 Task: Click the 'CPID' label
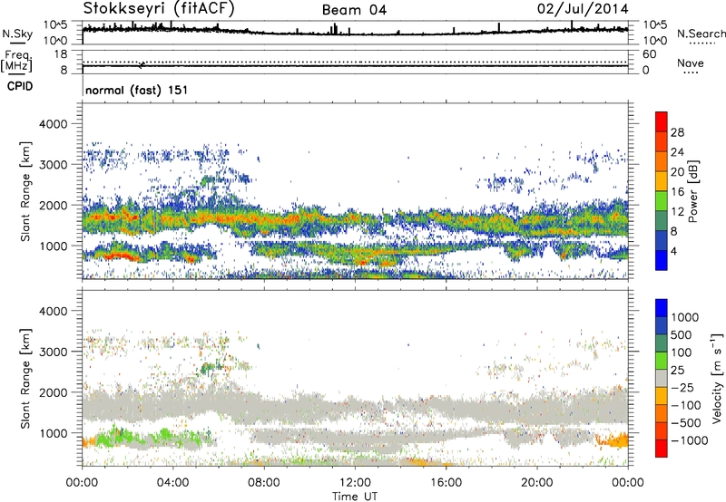point(20,86)
